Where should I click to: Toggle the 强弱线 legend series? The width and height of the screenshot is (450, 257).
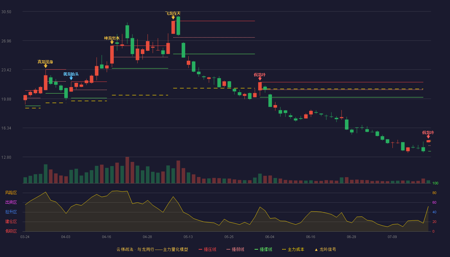coord(235,250)
